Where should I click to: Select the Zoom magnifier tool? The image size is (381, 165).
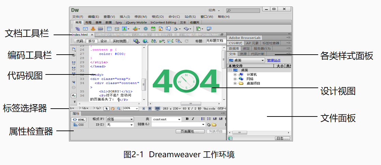tap(118, 108)
